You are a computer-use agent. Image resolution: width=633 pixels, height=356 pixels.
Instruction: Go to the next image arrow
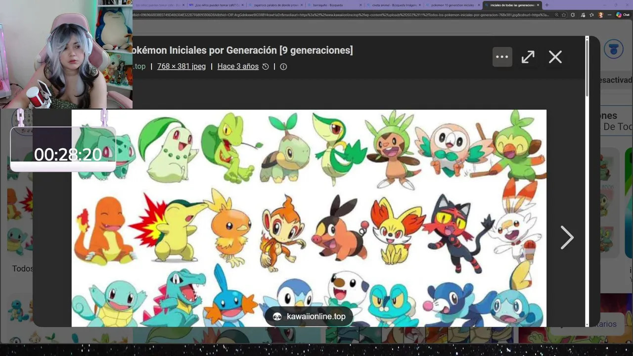pyautogui.click(x=567, y=238)
